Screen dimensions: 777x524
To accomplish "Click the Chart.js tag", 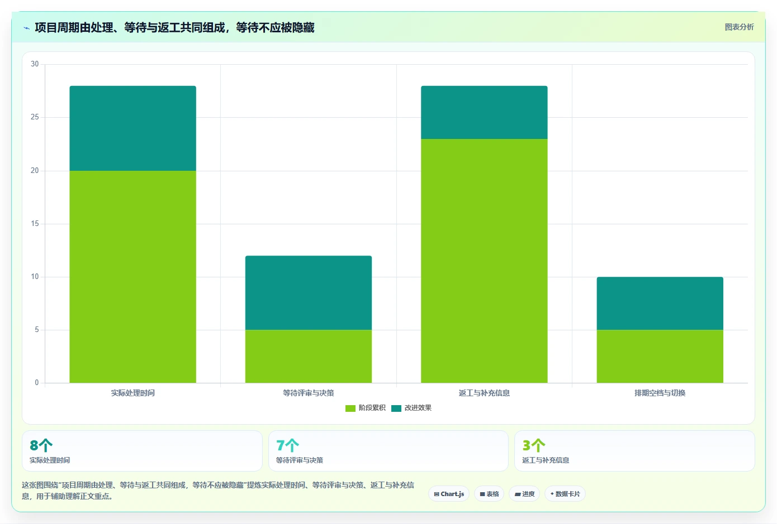I will tap(449, 494).
